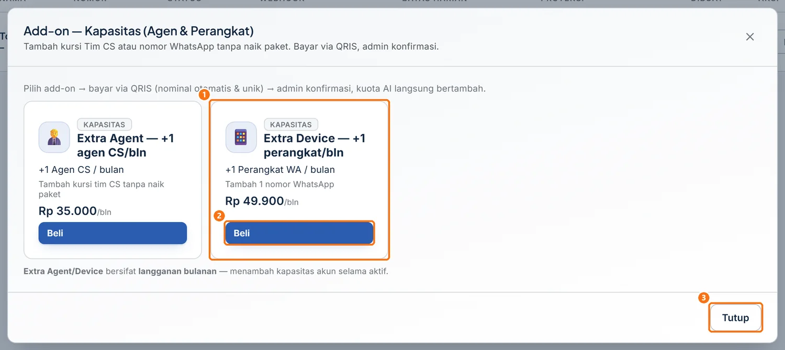Click 'Tambah 1 nomor WhatsApp' description
Image resolution: width=785 pixels, height=350 pixels.
click(279, 184)
